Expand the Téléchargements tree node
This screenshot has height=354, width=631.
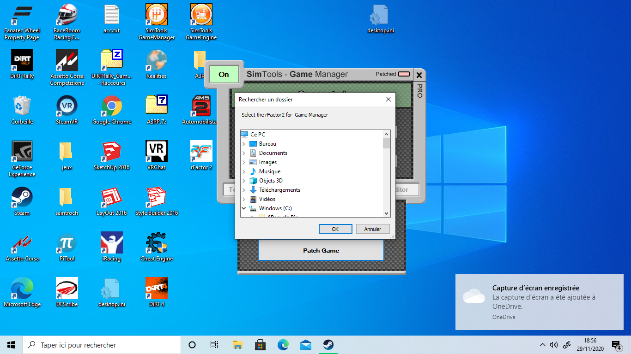pyautogui.click(x=244, y=190)
